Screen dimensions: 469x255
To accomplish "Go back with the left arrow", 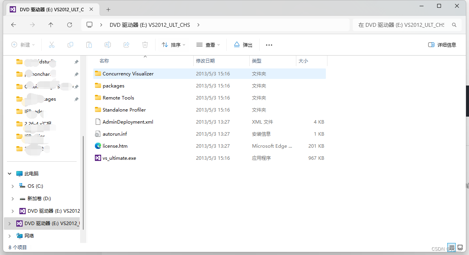I will pyautogui.click(x=14, y=24).
